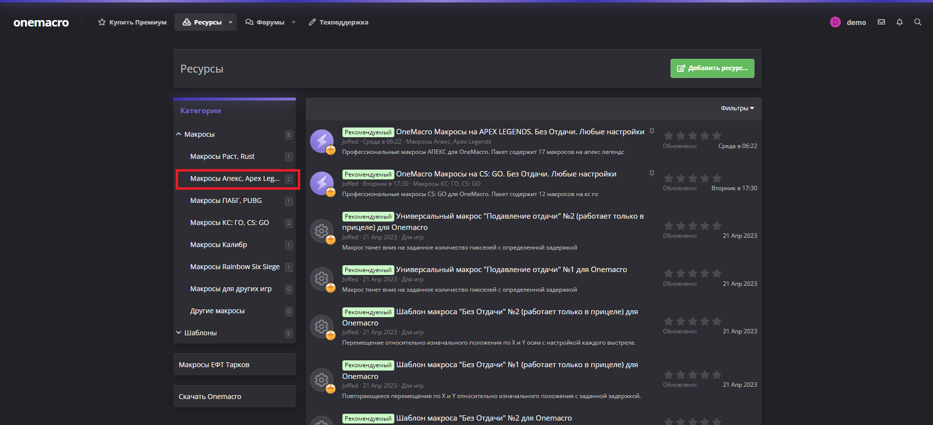
Task: Open Шаблон макроса Без Отдачи №2 (работает только в прицеле)
Action: click(x=490, y=317)
